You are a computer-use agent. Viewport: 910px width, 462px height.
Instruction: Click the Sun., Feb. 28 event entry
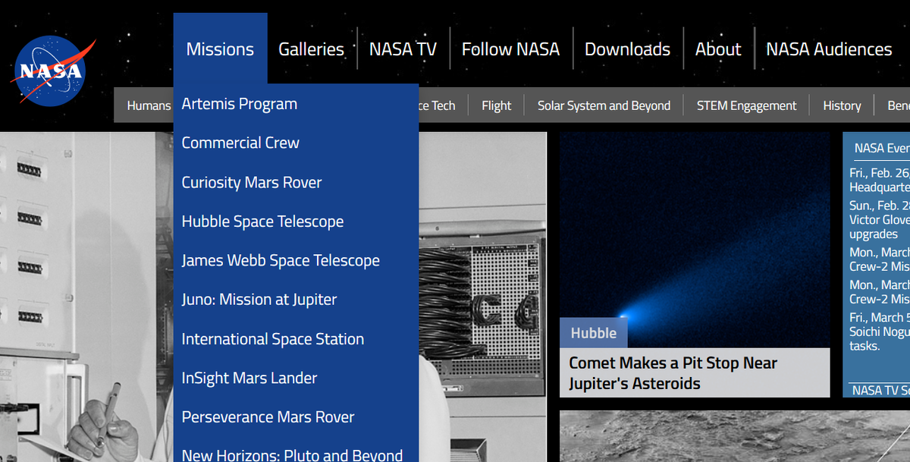pyautogui.click(x=880, y=220)
